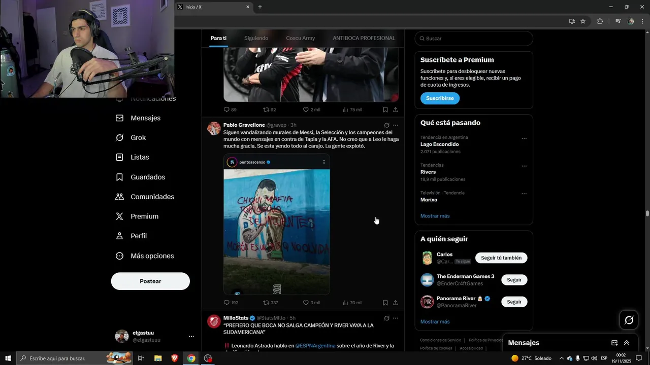Click the page vertical scrollbar thumb

pos(647,213)
